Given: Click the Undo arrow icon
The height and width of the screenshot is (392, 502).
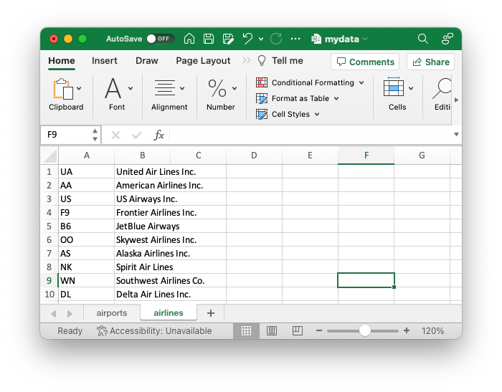Looking at the screenshot, I should [x=247, y=39].
